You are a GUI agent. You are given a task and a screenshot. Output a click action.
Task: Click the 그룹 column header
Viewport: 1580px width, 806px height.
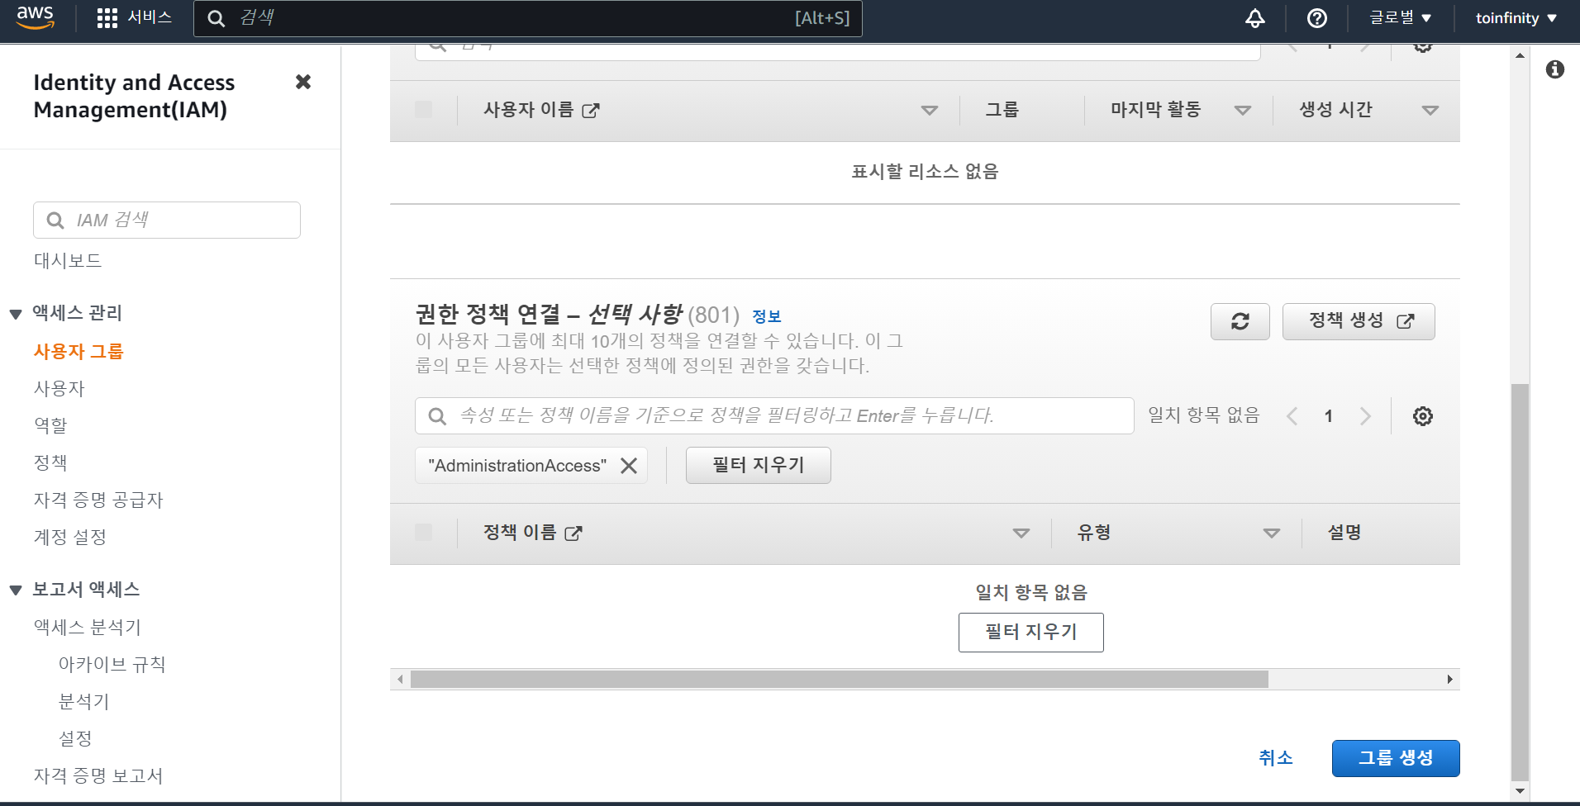(x=1002, y=110)
